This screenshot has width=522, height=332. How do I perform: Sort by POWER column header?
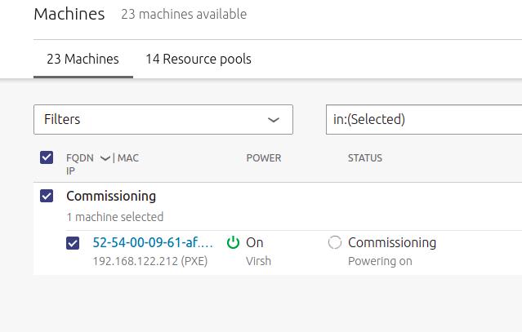point(264,158)
